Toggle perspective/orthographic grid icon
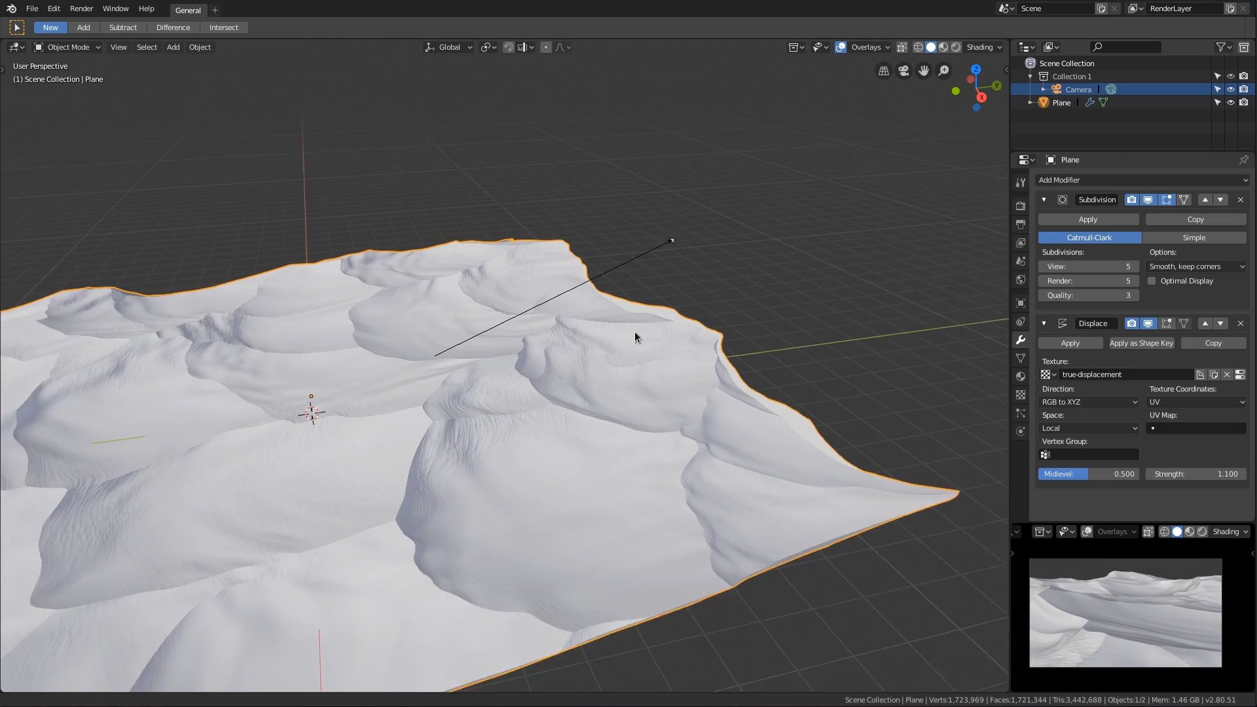The width and height of the screenshot is (1257, 707). 884,71
